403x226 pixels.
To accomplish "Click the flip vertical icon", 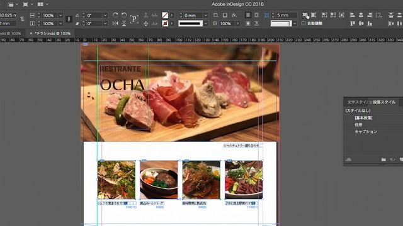I will click(x=124, y=23).
